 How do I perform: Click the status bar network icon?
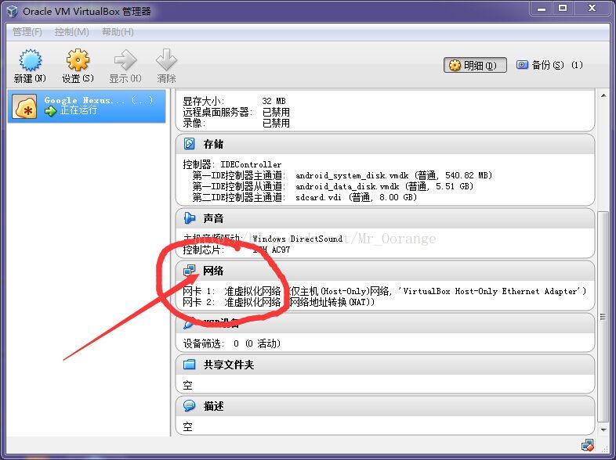pyautogui.click(x=588, y=445)
